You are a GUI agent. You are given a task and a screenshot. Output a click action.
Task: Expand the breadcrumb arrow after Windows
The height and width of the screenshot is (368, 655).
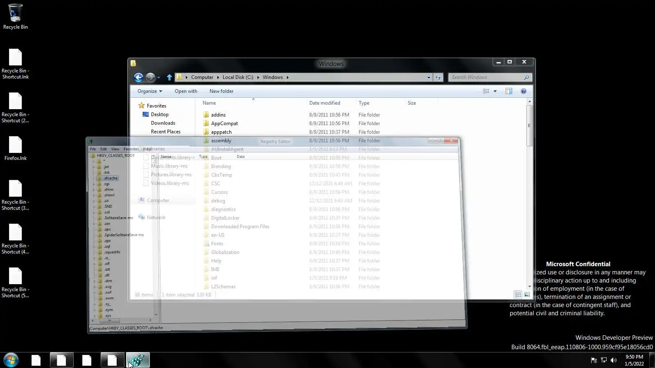point(287,77)
